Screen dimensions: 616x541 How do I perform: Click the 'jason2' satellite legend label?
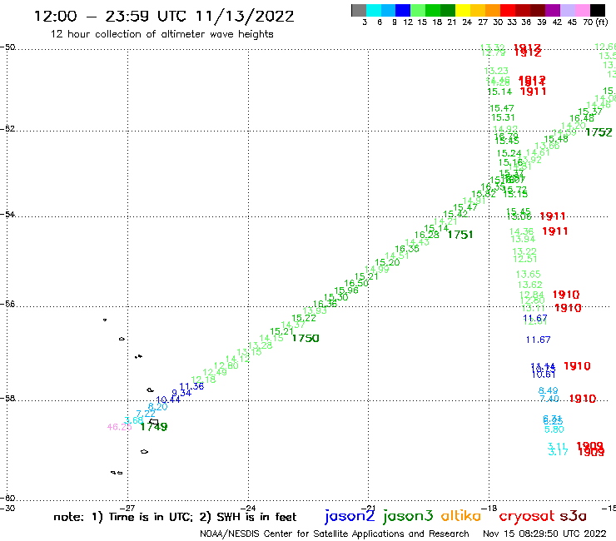click(x=350, y=516)
